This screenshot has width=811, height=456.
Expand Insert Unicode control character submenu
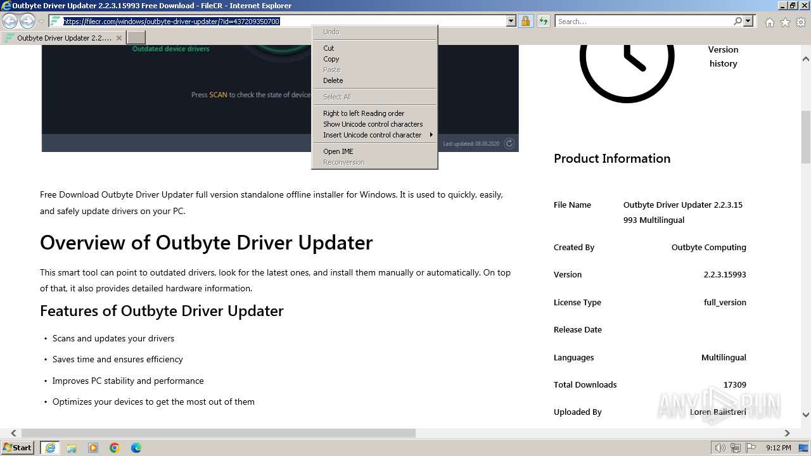click(374, 135)
